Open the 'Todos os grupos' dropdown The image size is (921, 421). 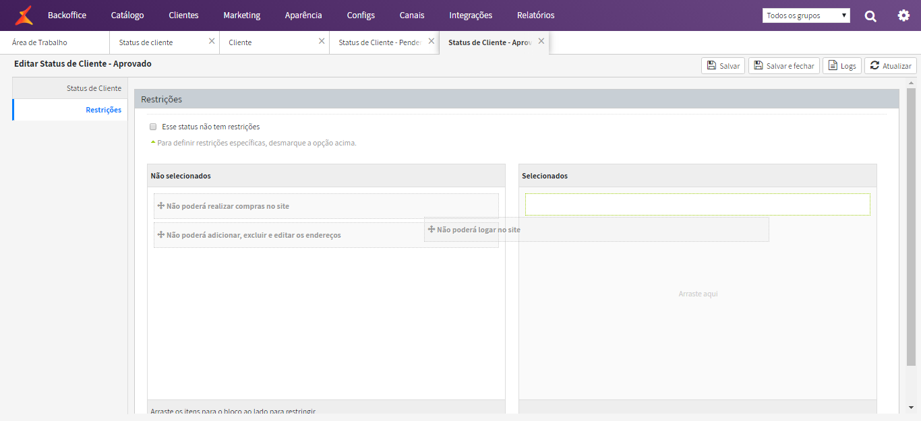[x=806, y=15]
